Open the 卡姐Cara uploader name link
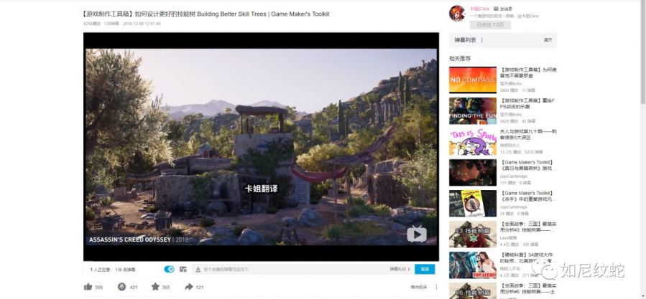This screenshot has width=646, height=299. (x=479, y=9)
